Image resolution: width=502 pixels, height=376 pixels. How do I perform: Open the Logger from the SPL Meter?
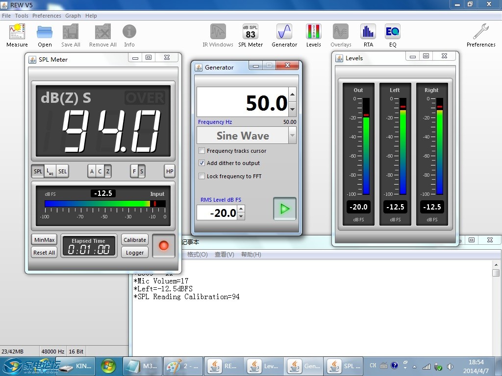click(135, 253)
